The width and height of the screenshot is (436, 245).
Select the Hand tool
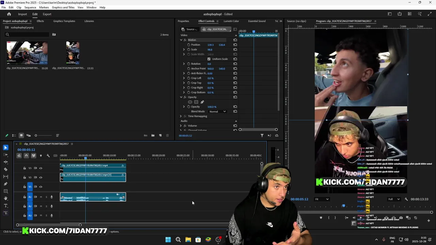tap(5, 198)
